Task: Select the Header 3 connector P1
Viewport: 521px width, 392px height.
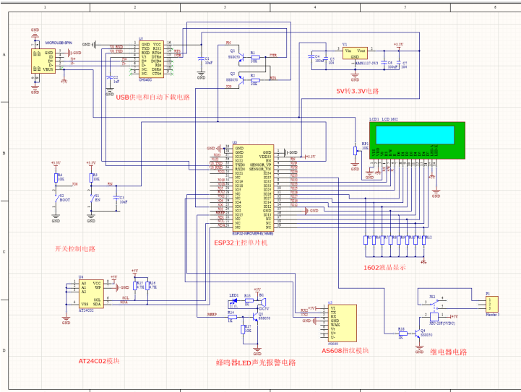Action: [x=491, y=304]
